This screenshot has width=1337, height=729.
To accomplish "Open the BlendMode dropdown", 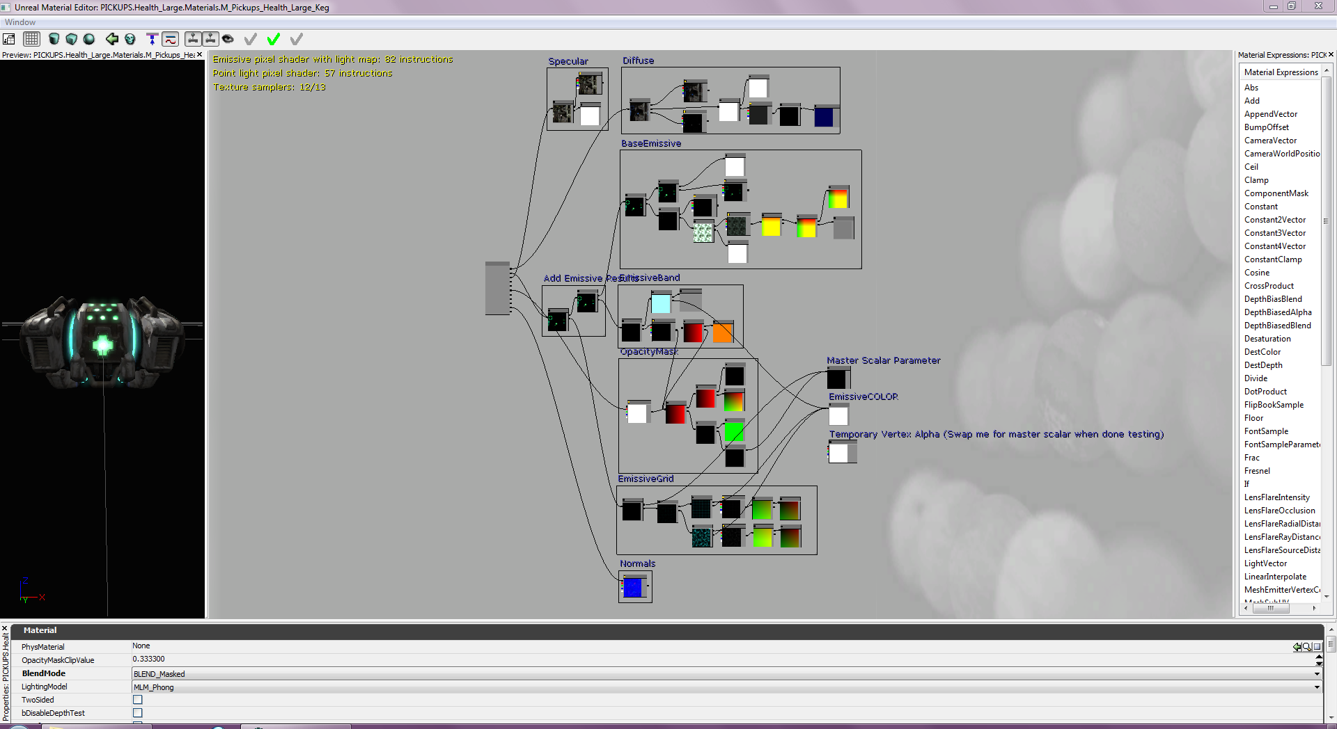I will click(x=1317, y=674).
